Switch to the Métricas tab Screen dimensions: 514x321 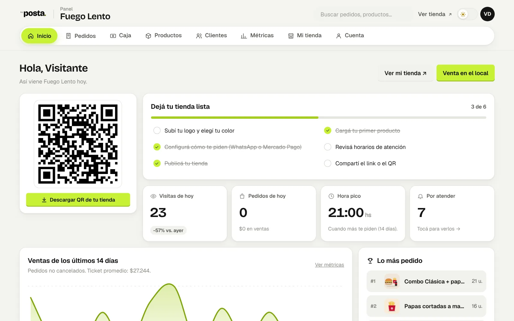tap(257, 36)
